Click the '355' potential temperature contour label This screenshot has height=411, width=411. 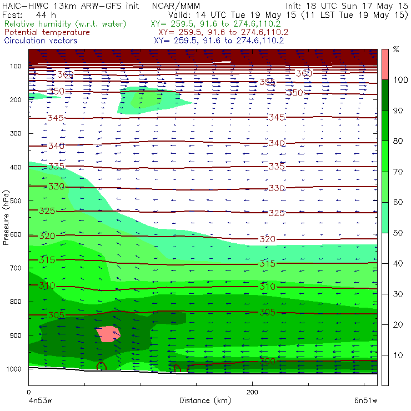[267, 82]
